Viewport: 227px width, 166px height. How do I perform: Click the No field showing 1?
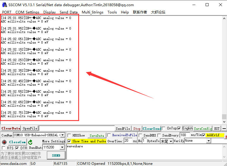144,141
